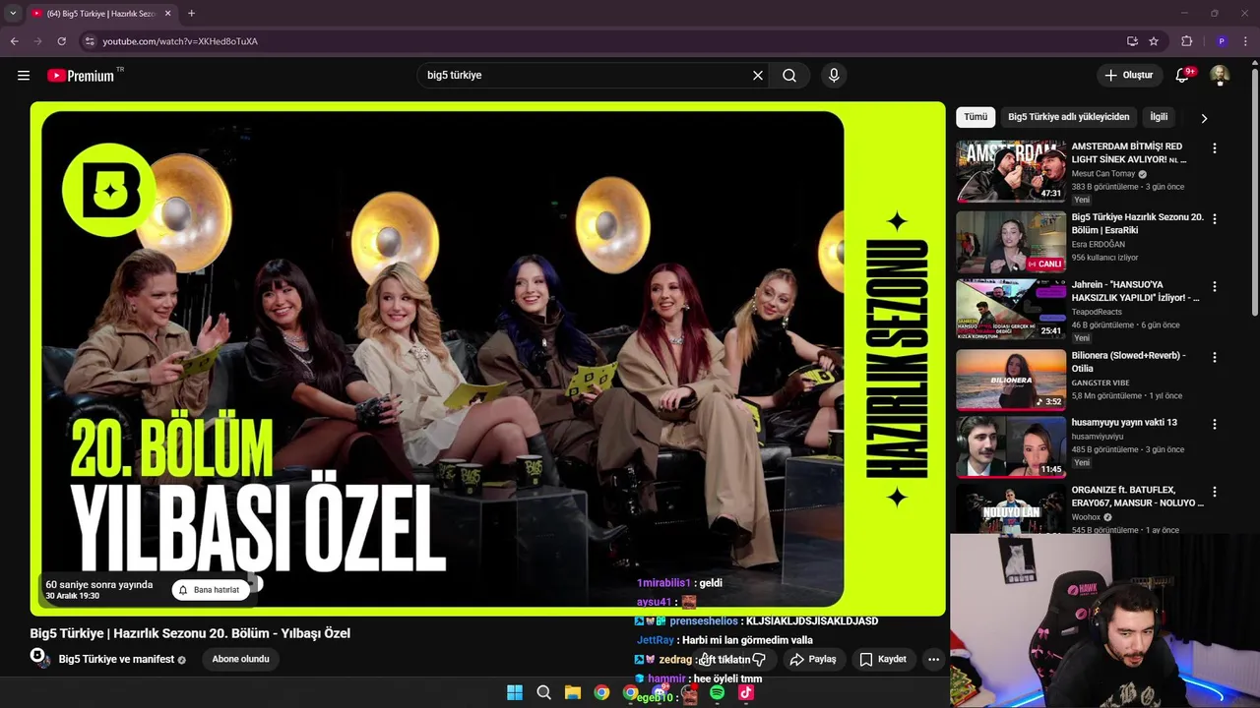Open options for husamyuyu yayın vakti video

pos(1214,425)
